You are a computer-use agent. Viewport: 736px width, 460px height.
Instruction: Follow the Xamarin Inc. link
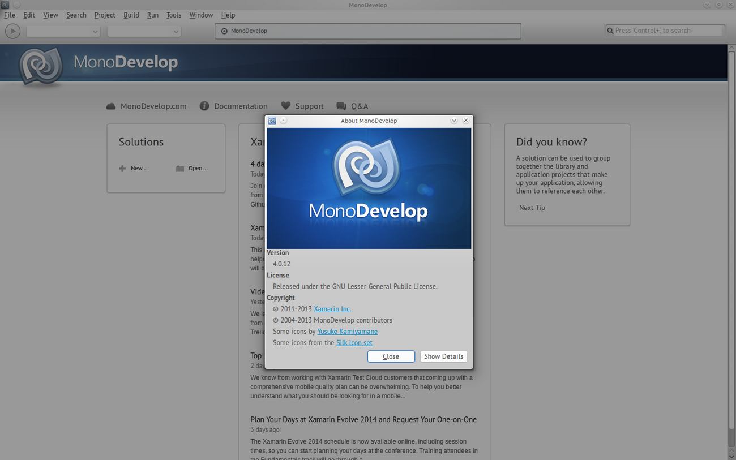pos(332,309)
